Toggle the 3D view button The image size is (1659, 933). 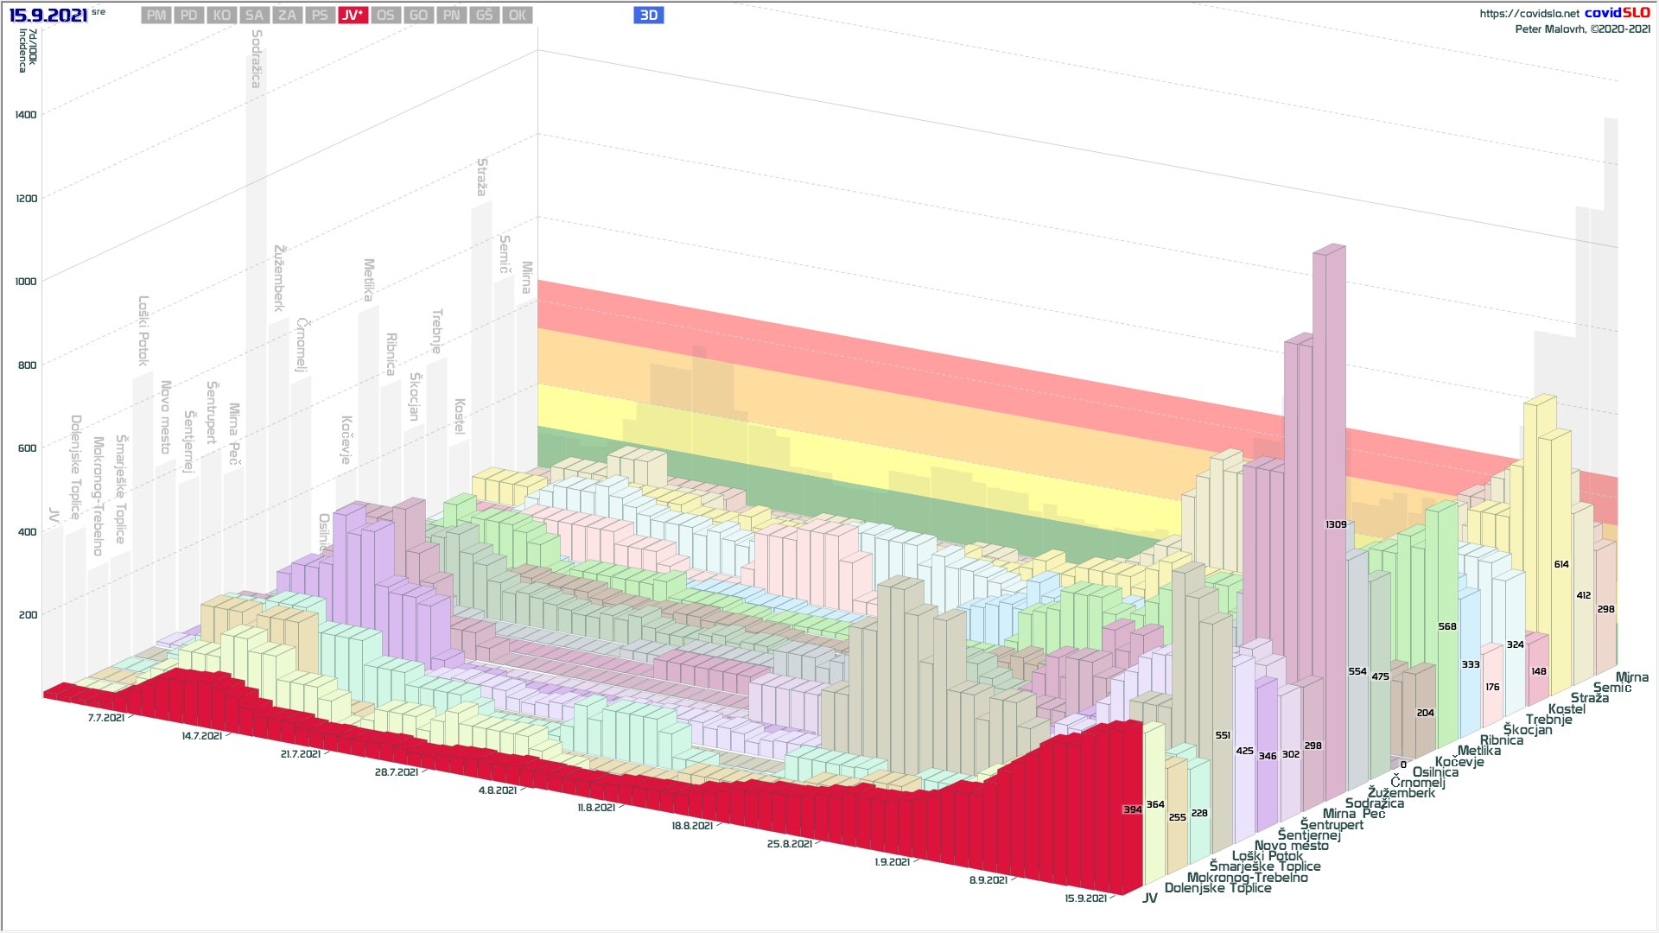tap(648, 16)
